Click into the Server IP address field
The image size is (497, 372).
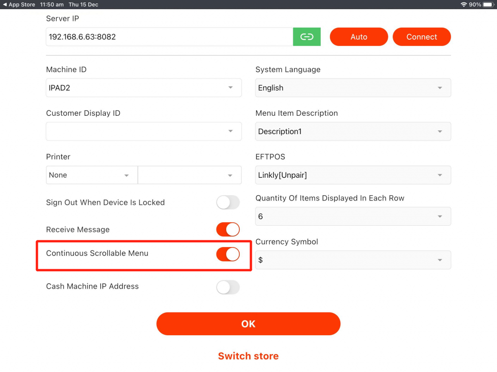[x=169, y=37]
